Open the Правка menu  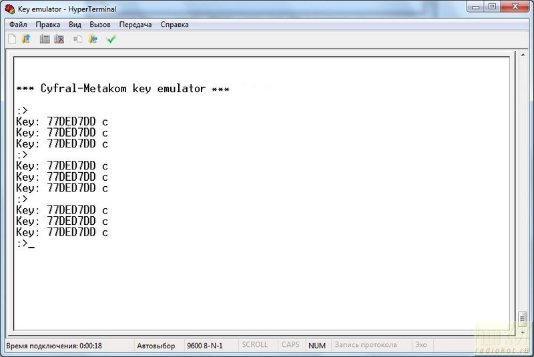pyautogui.click(x=47, y=25)
